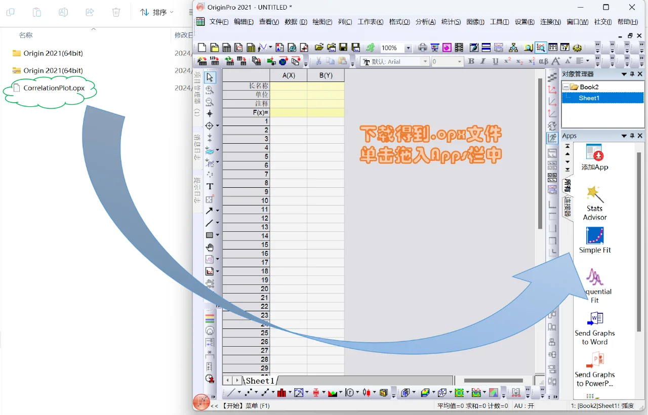648x415 pixels.
Task: Open the Add App icon
Action: pos(595,157)
